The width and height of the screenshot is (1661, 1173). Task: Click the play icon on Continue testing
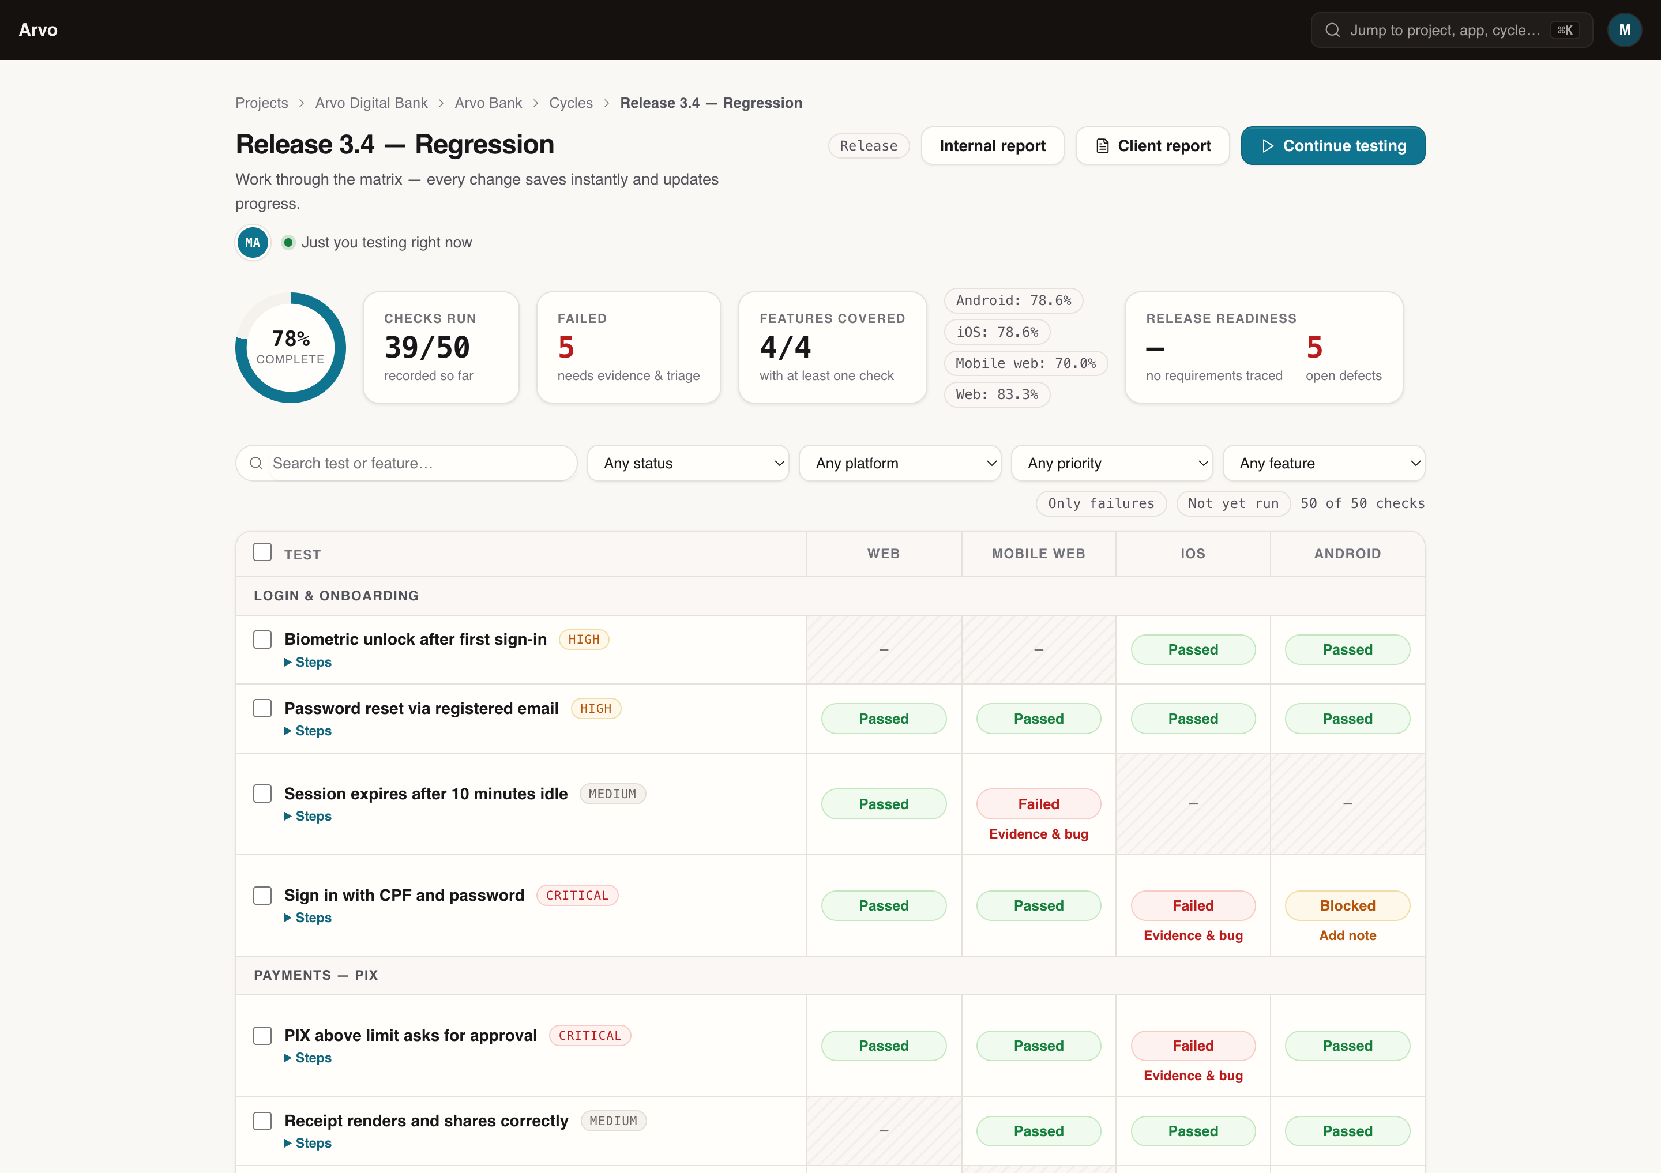(1268, 146)
